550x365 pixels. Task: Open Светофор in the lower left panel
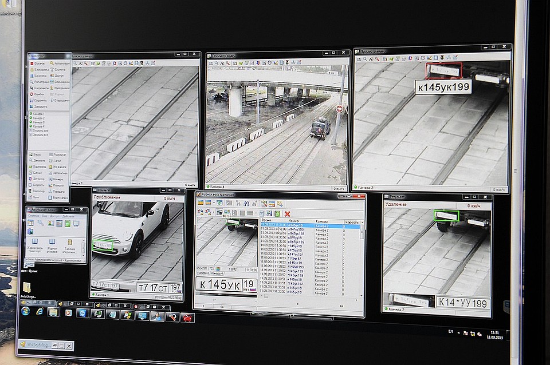[x=37, y=191]
